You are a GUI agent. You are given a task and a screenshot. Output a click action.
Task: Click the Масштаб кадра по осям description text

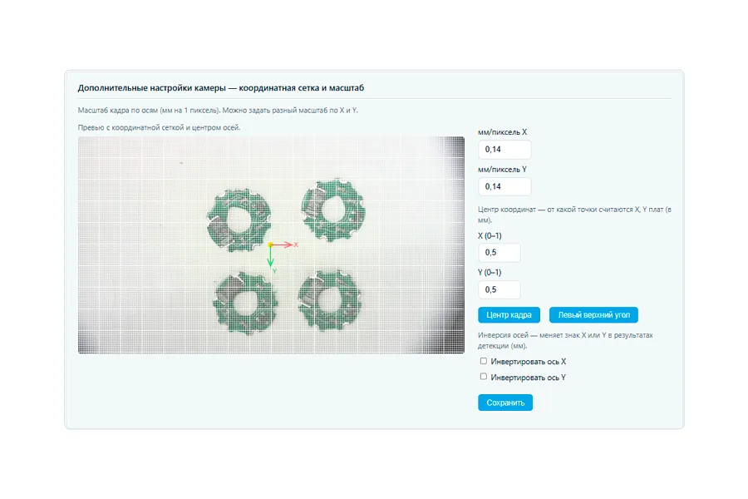coord(218,111)
